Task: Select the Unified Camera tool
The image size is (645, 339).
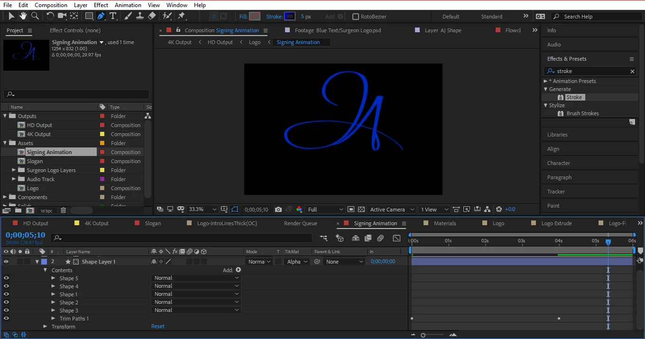Action: click(x=62, y=16)
